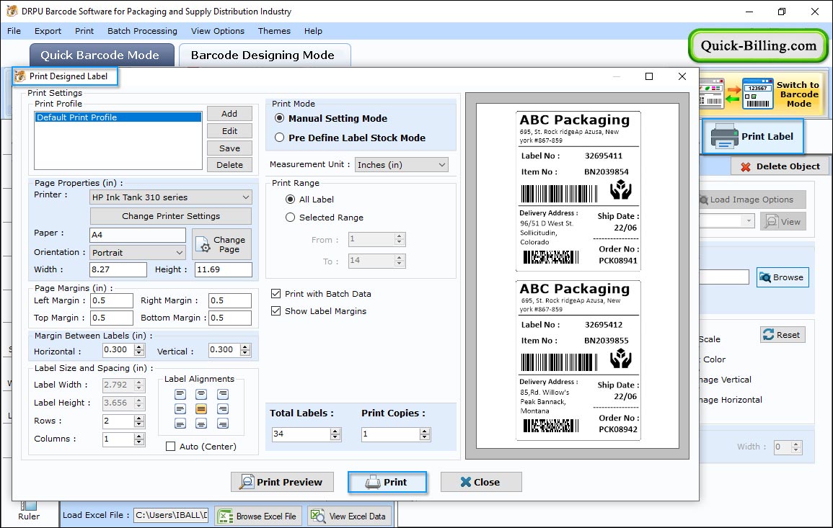Open the Export menu

tap(48, 31)
